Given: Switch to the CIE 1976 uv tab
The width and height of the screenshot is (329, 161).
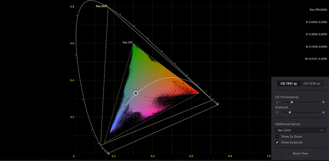Looking at the screenshot, I should click(x=312, y=84).
